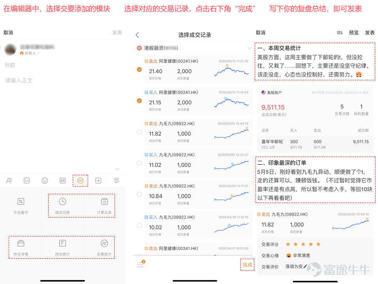Viewport: 378px width, 284px height.
Task: Open the paragraph list icon in toolbar
Action: pyautogui.click(x=116, y=180)
